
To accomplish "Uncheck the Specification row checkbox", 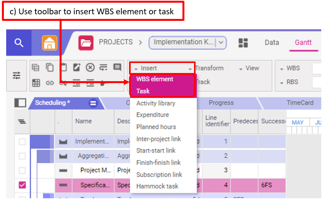I will click(x=22, y=185).
